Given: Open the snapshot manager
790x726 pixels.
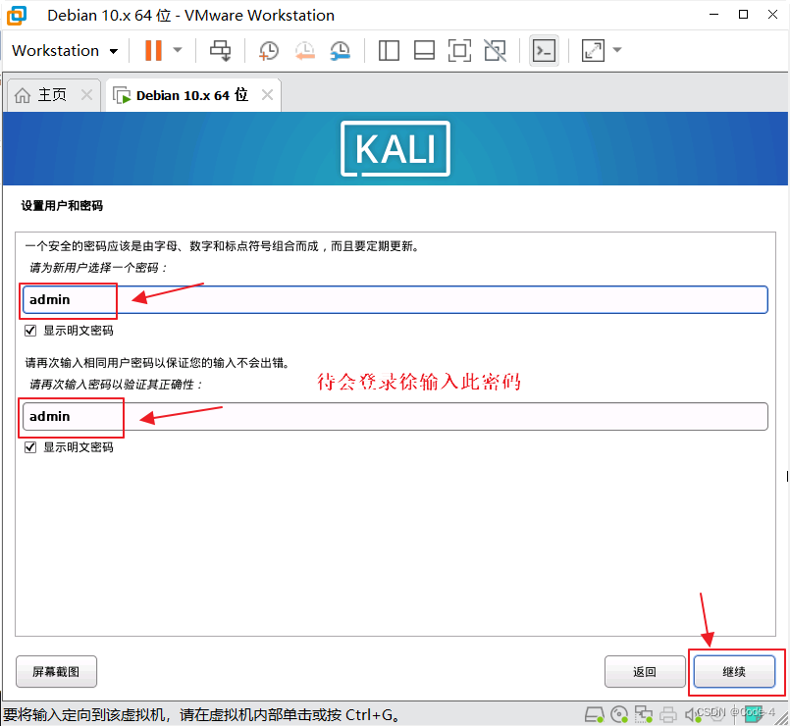Looking at the screenshot, I should (x=341, y=50).
